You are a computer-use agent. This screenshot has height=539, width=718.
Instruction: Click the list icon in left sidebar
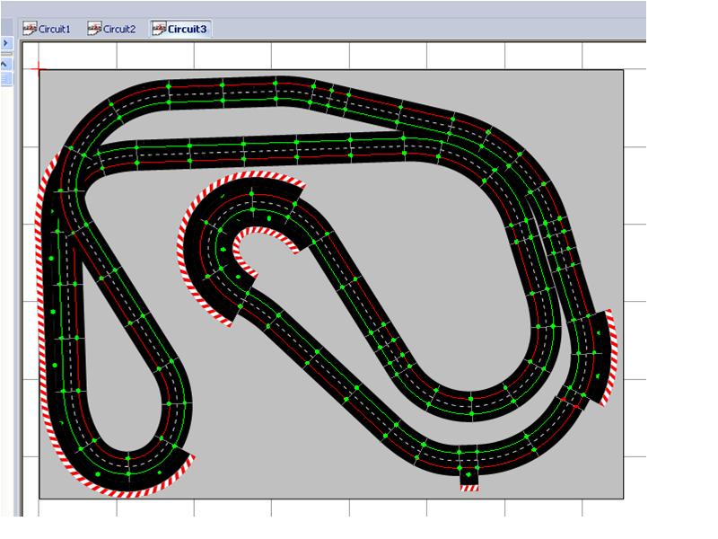point(5,79)
